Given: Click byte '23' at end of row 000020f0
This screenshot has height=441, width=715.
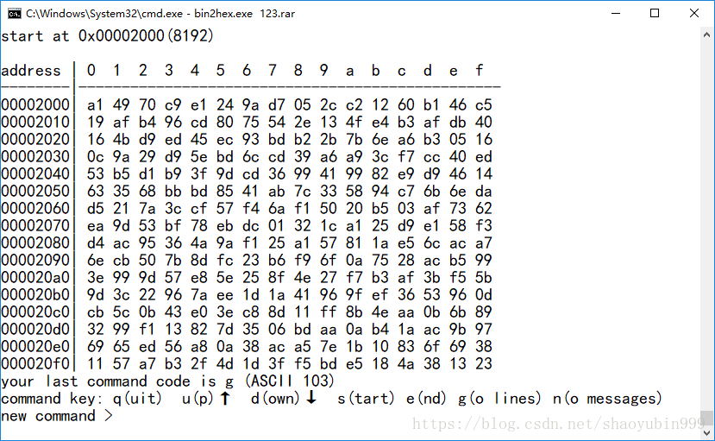Looking at the screenshot, I should point(484,363).
